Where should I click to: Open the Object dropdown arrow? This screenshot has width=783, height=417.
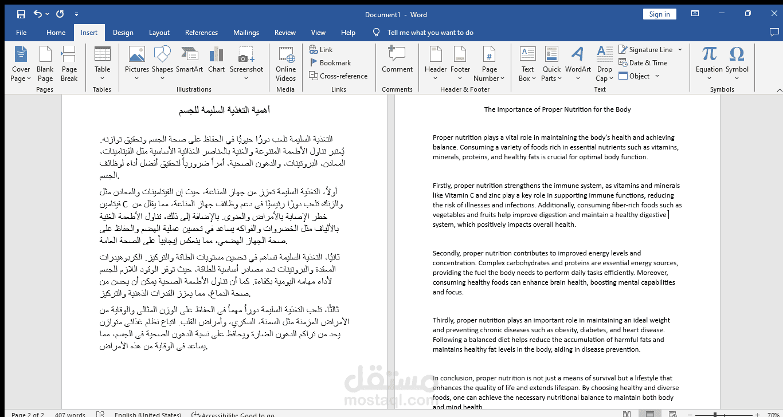[x=657, y=76]
